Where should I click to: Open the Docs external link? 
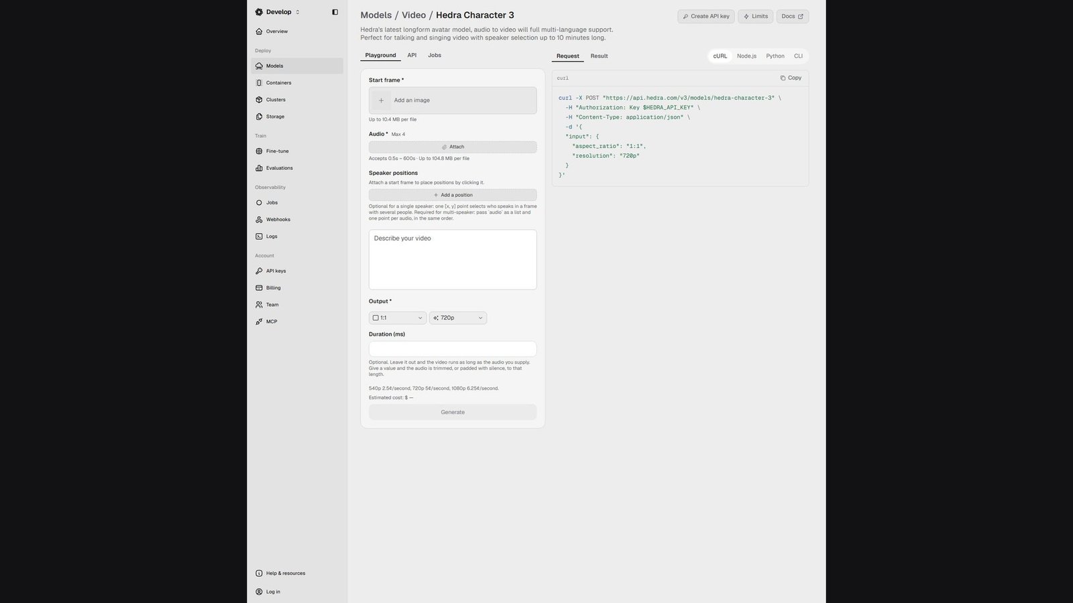point(793,16)
